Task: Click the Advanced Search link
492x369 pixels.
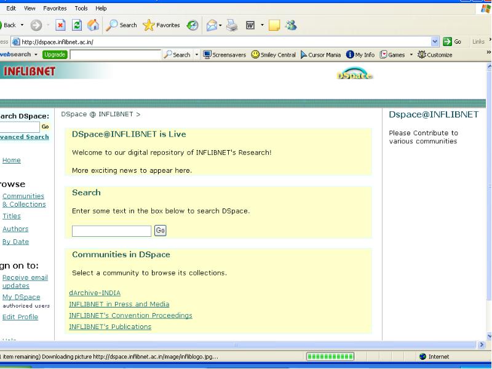Action: [x=25, y=137]
